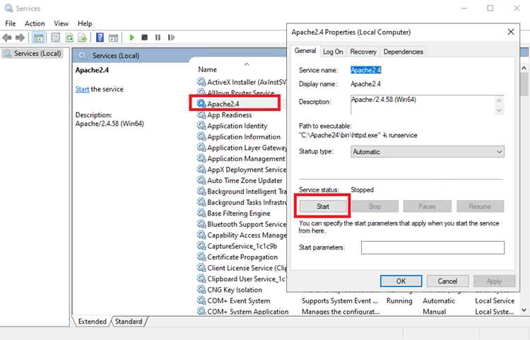Click the Forward arrow in toolbar
Viewport: 530px width, 340px height.
(x=20, y=37)
